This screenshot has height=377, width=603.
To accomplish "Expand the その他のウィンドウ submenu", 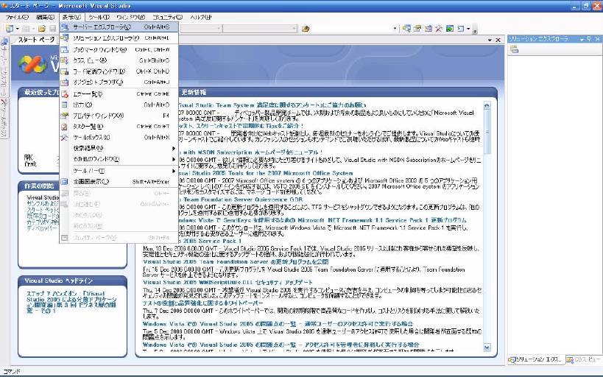I will click(119, 159).
